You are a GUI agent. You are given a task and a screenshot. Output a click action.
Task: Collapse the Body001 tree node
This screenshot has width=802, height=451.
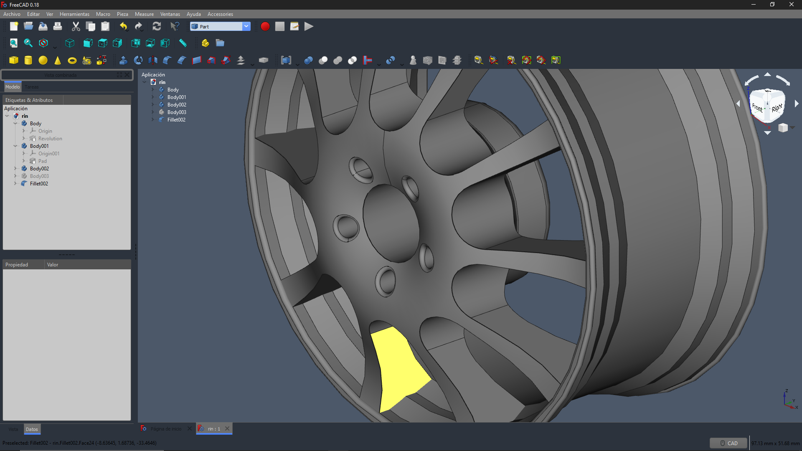click(x=15, y=146)
